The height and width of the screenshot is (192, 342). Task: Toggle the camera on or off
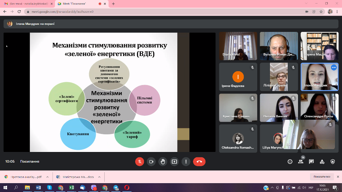151,162
